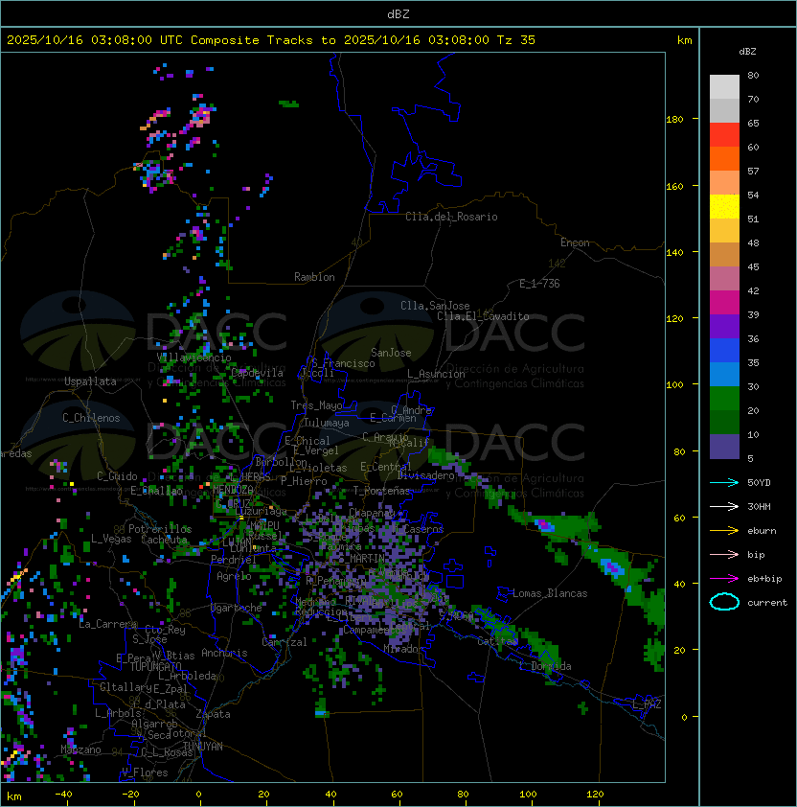The width and height of the screenshot is (797, 807).
Task: Click the yellow eburn arrow icon
Action: (x=724, y=531)
